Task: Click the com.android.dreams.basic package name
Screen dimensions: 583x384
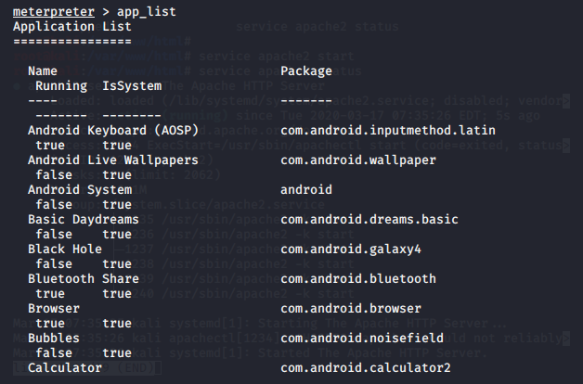Action: tap(369, 219)
